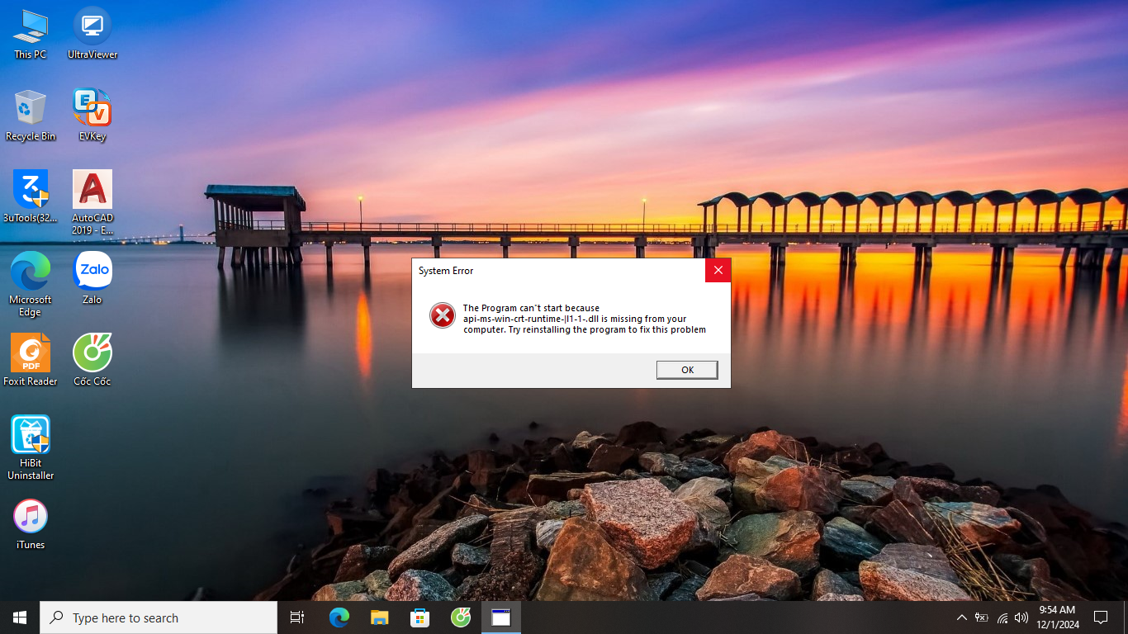Launch File Explorer from the taskbar
Viewport: 1128px width, 634px height.
coord(379,617)
